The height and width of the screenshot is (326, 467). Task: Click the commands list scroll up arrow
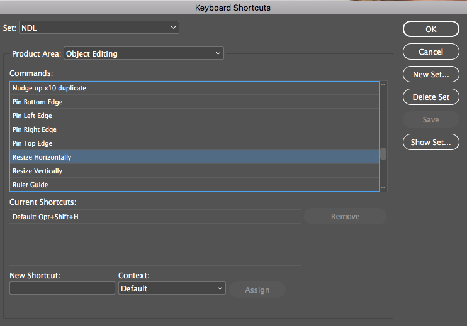(x=383, y=85)
